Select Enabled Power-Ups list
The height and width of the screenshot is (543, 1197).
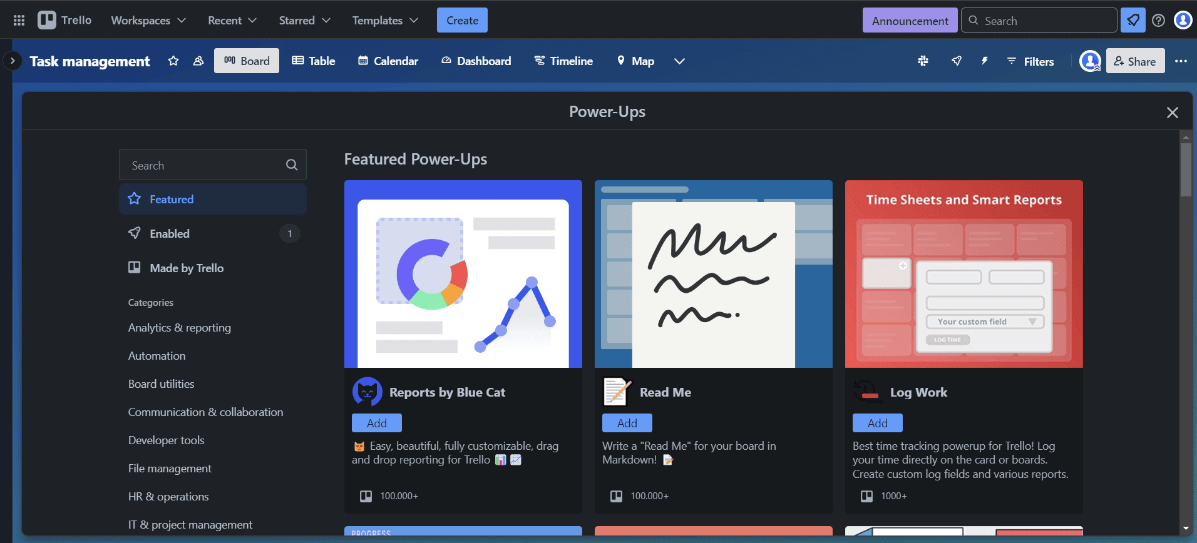(212, 233)
